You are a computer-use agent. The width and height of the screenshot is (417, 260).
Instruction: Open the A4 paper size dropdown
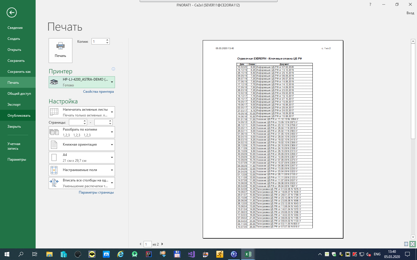click(82, 157)
